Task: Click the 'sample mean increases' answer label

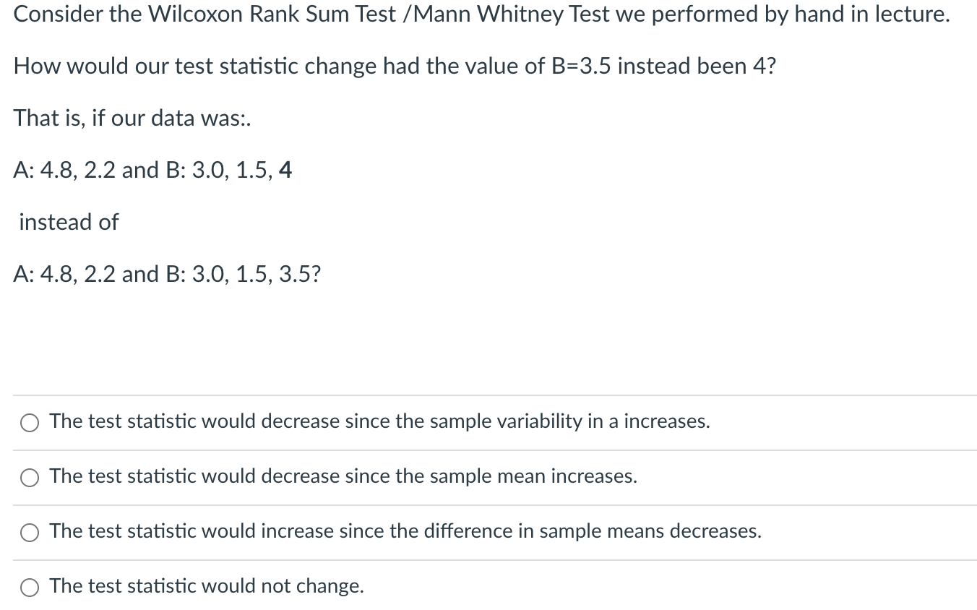Action: (343, 476)
